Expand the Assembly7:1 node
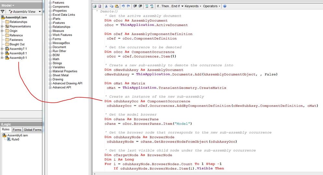The width and height of the screenshot is (323, 175). pos(2,49)
